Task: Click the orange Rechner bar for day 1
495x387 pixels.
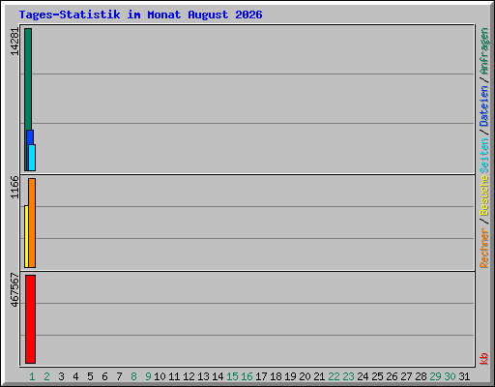Action: (x=32, y=223)
